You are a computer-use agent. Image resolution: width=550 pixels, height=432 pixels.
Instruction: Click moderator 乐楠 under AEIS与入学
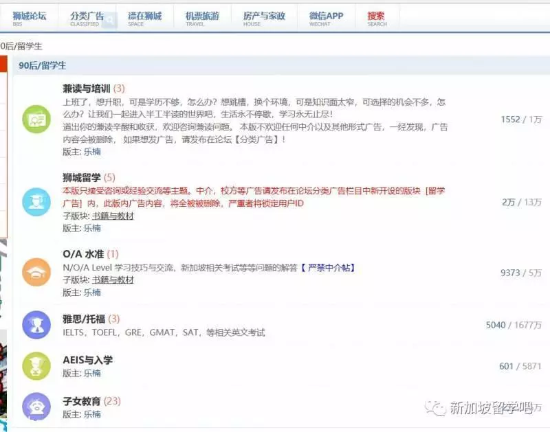[92, 373]
